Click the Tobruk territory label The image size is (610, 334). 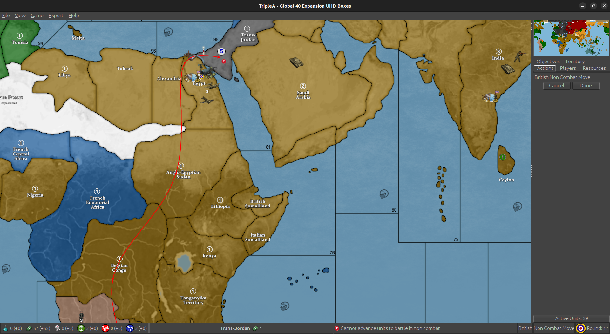[125, 69]
